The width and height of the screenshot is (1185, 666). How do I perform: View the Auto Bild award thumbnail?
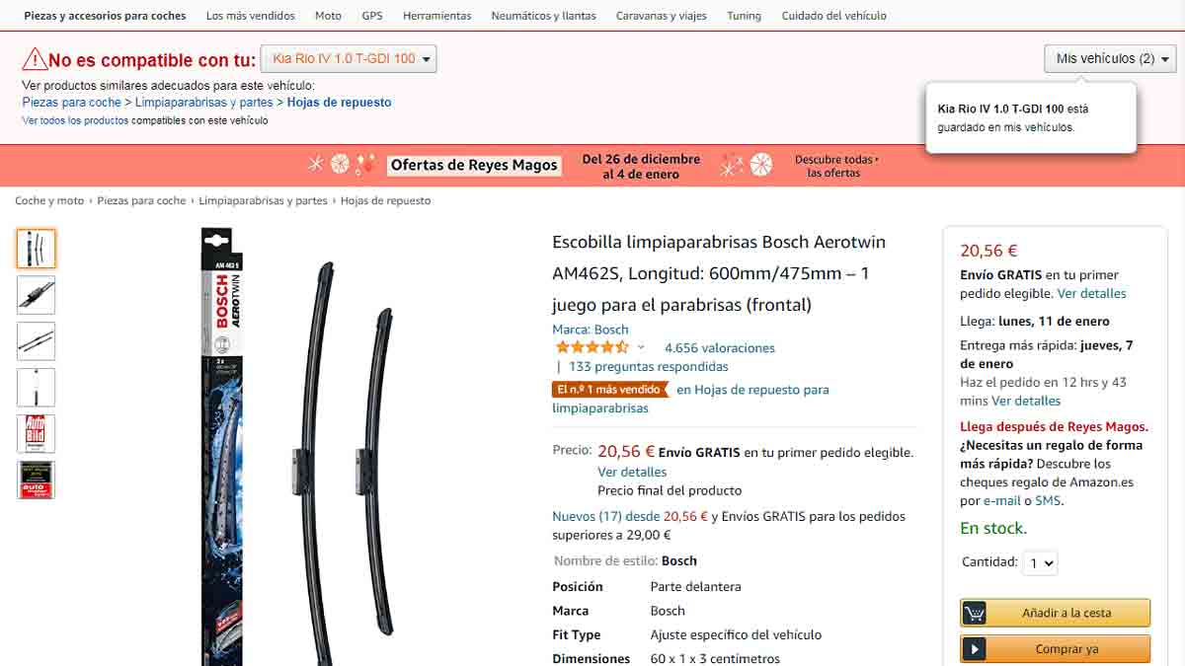click(37, 433)
